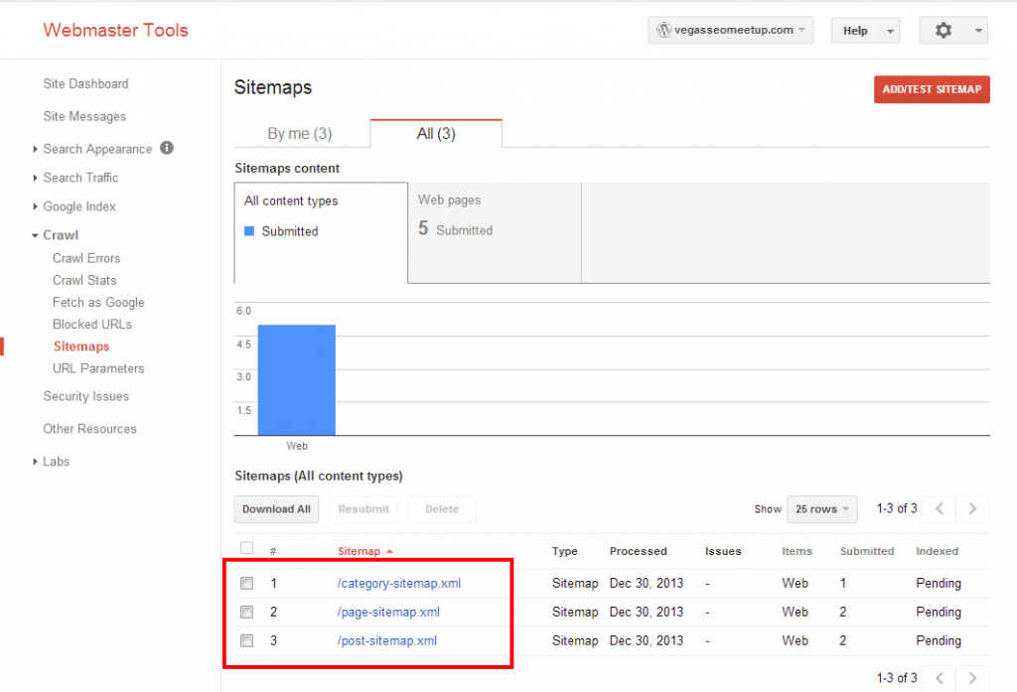Click the settings gear icon
Screen dimensions: 1017x692
[x=944, y=30]
